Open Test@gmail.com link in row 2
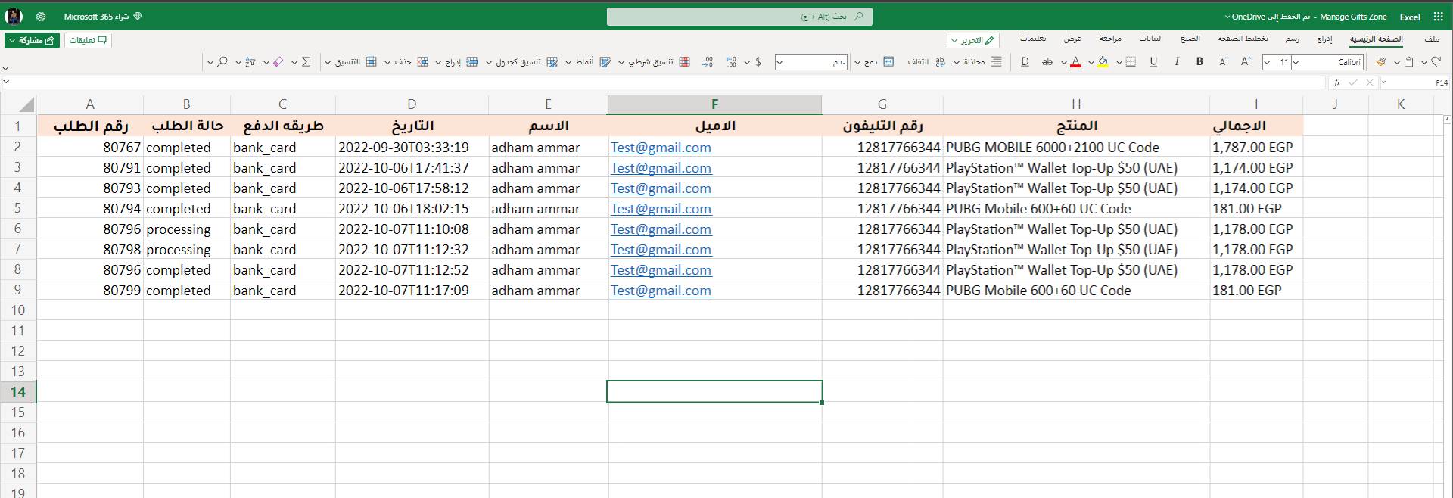The image size is (1453, 498). 661,148
